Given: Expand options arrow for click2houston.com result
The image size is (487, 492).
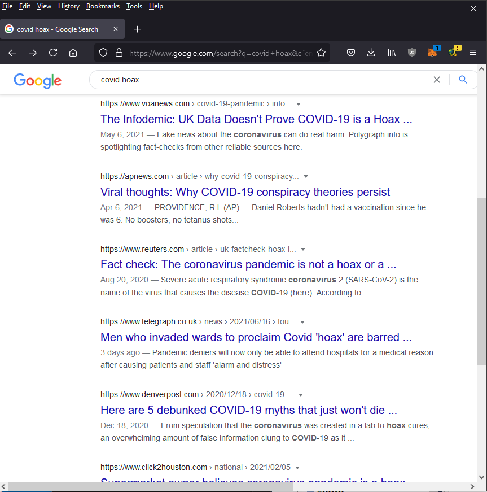Looking at the screenshot, I should [297, 468].
